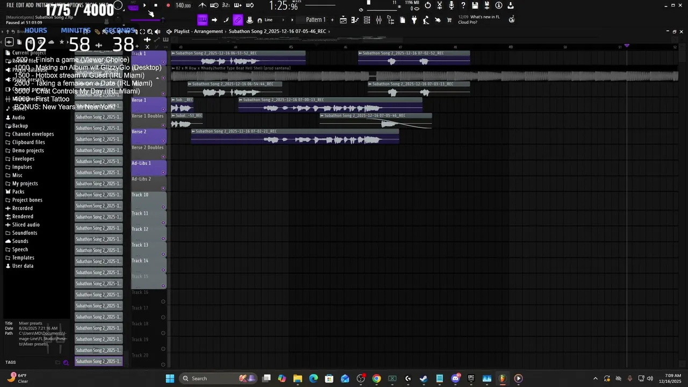The height and width of the screenshot is (387, 688).
Task: Open Chrome from the taskbar
Action: [x=376, y=378]
